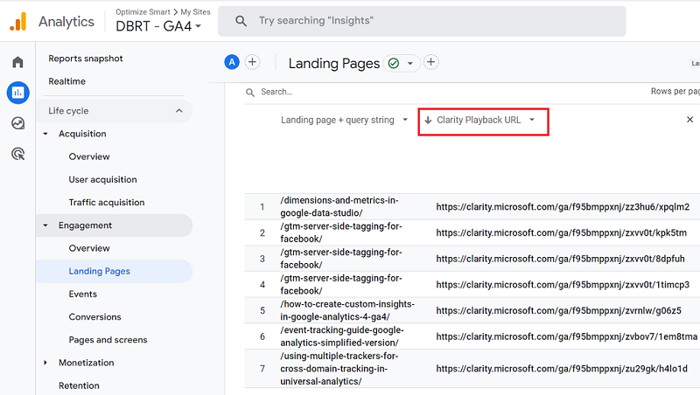The height and width of the screenshot is (395, 700).
Task: Open Engagement Overview report
Action: coord(89,248)
